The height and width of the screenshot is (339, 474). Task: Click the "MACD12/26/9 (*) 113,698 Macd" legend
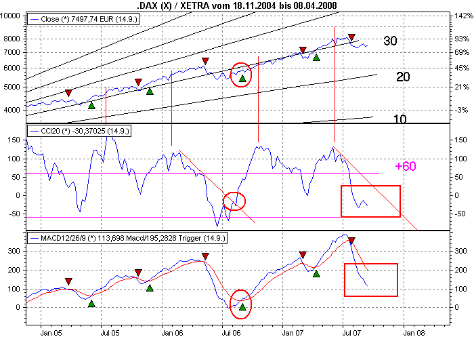(x=127, y=238)
